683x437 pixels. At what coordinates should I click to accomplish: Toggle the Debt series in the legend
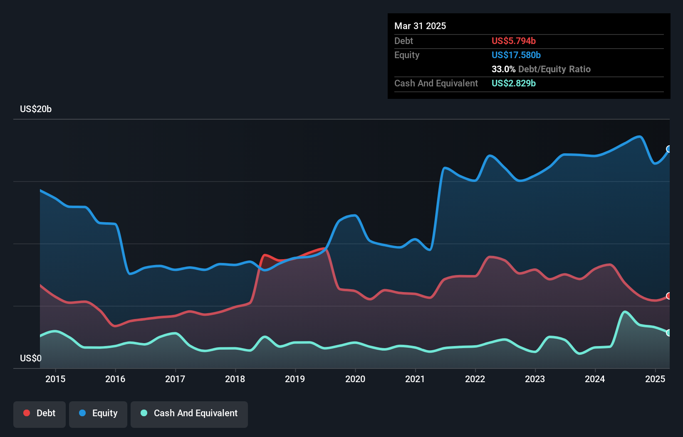click(40, 413)
